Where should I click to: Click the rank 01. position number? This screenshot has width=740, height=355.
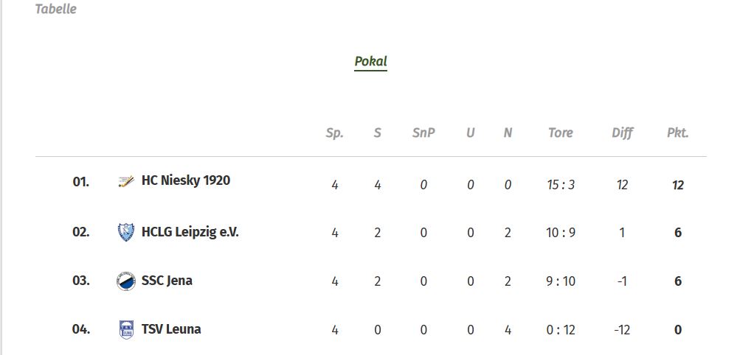80,181
